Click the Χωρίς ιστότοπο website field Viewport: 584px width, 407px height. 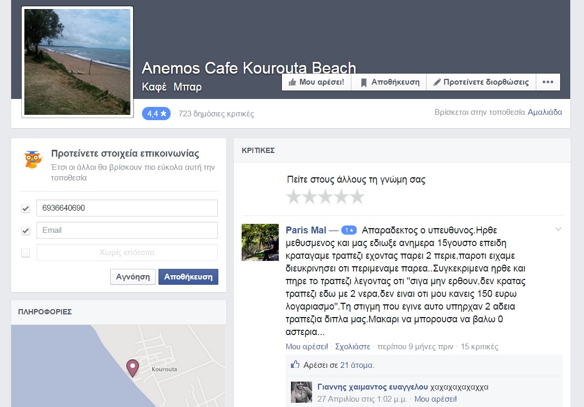click(x=127, y=252)
